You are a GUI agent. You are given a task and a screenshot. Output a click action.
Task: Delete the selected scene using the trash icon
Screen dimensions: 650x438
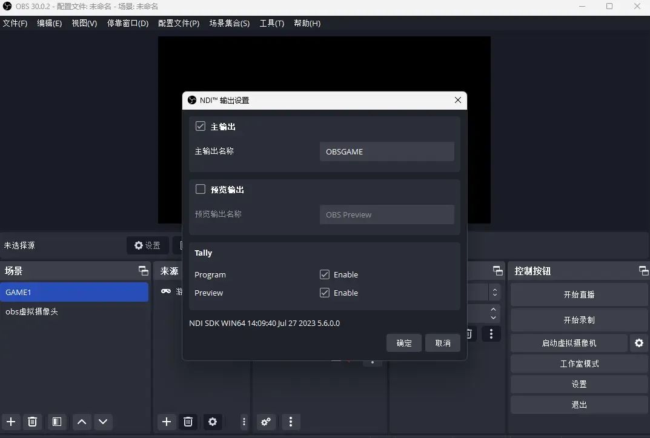pos(33,422)
